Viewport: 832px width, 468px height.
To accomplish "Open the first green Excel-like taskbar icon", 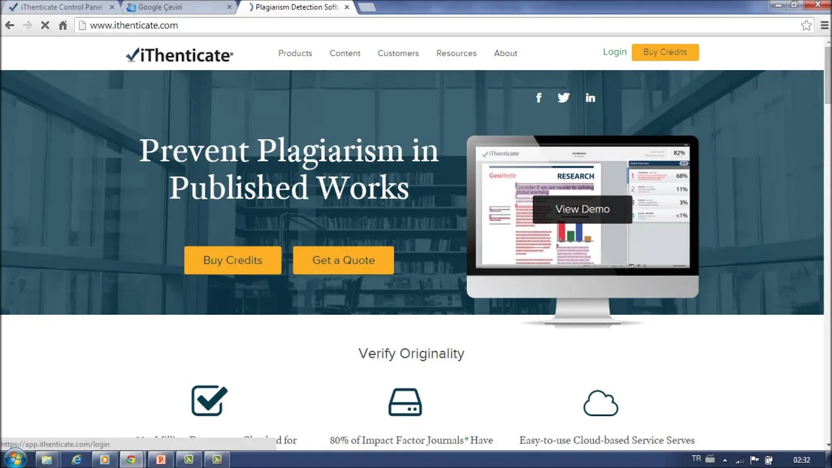I will [188, 460].
